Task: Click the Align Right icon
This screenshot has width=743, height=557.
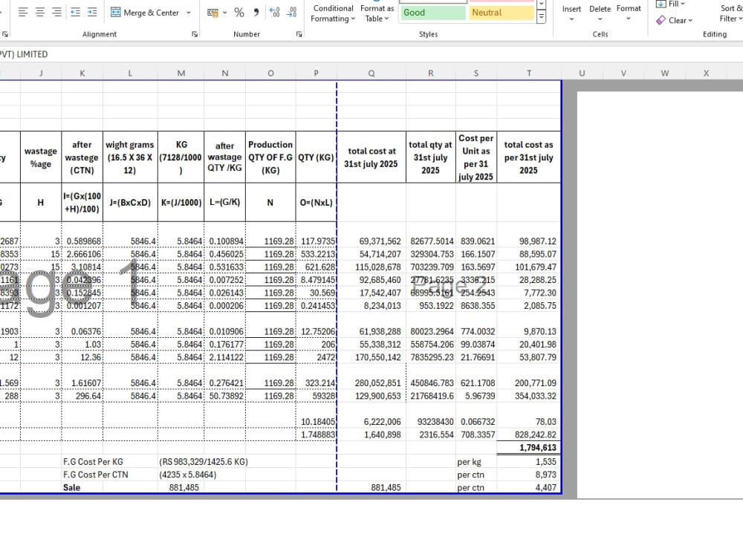Action: tap(57, 13)
